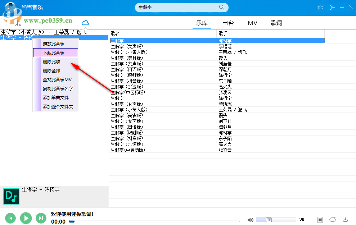
Task: Click the previous track button
Action: pos(10,218)
